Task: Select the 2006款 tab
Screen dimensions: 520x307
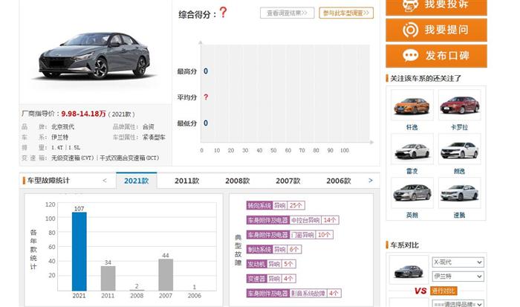Action: [338, 181]
